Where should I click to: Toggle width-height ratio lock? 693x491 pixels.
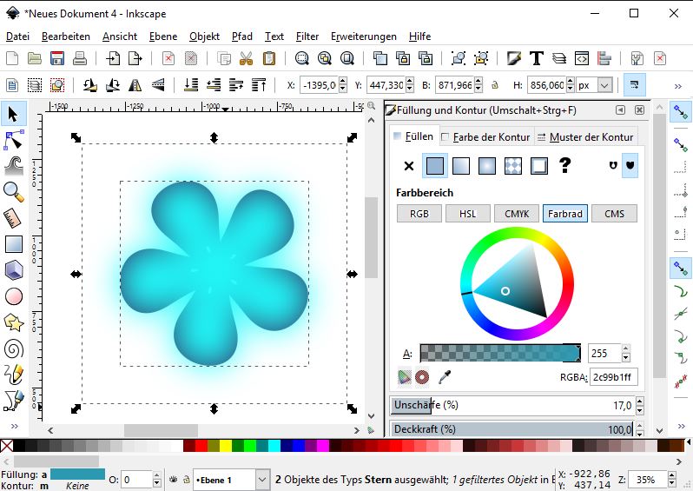point(495,85)
